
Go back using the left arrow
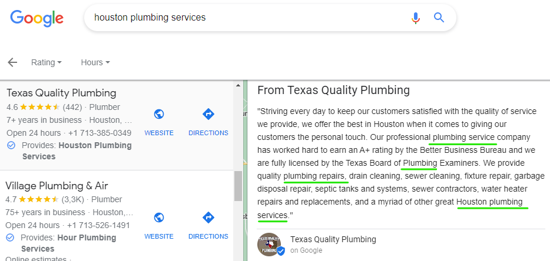tap(12, 62)
